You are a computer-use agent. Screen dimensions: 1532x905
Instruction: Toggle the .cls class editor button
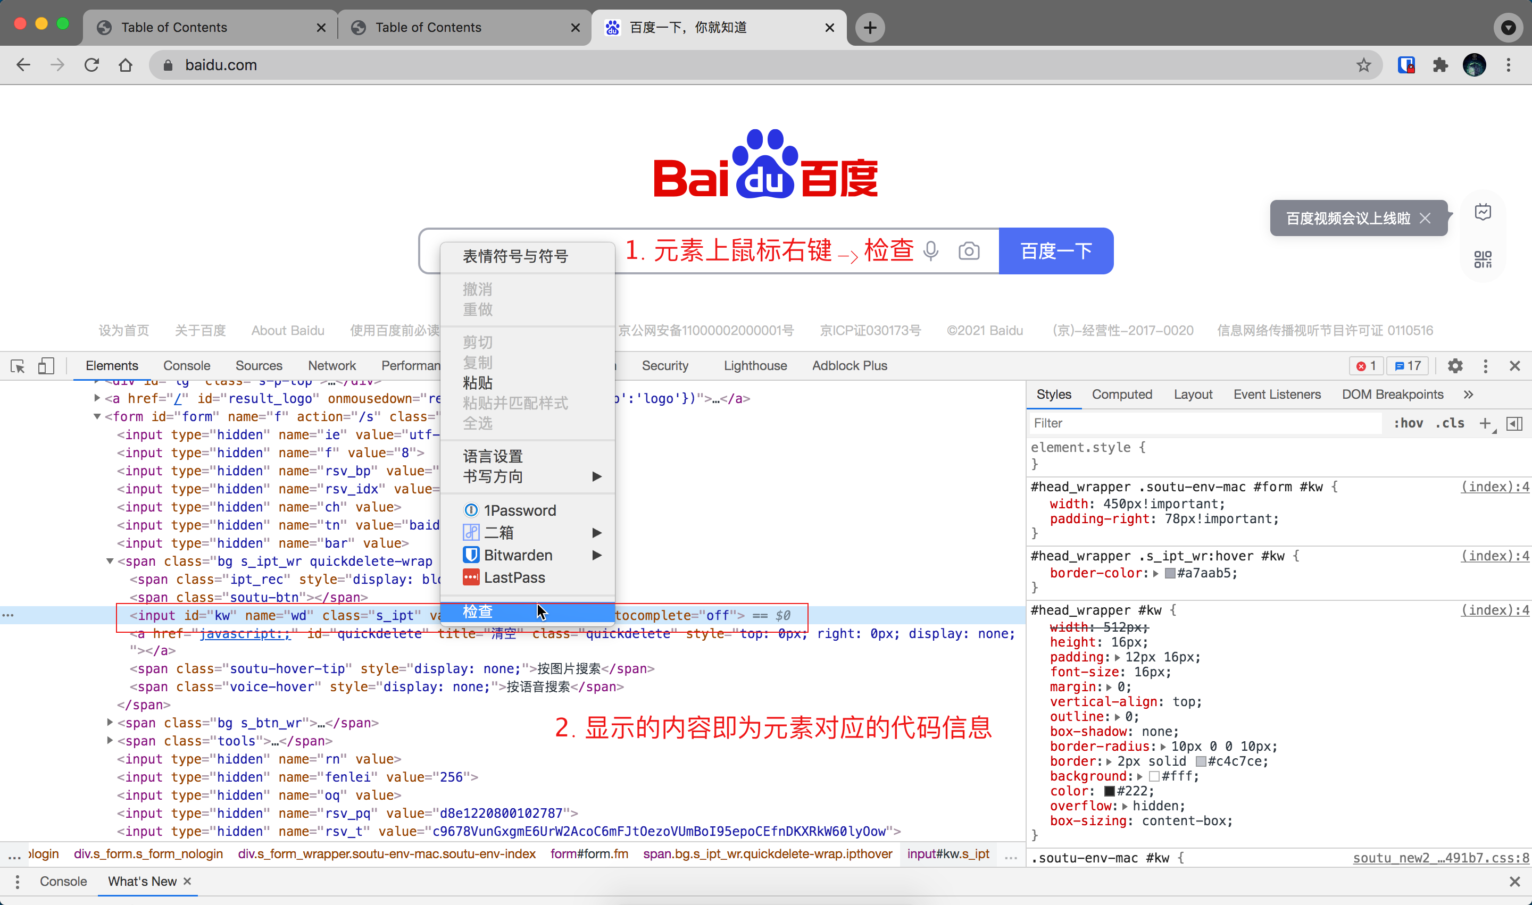pyautogui.click(x=1450, y=423)
